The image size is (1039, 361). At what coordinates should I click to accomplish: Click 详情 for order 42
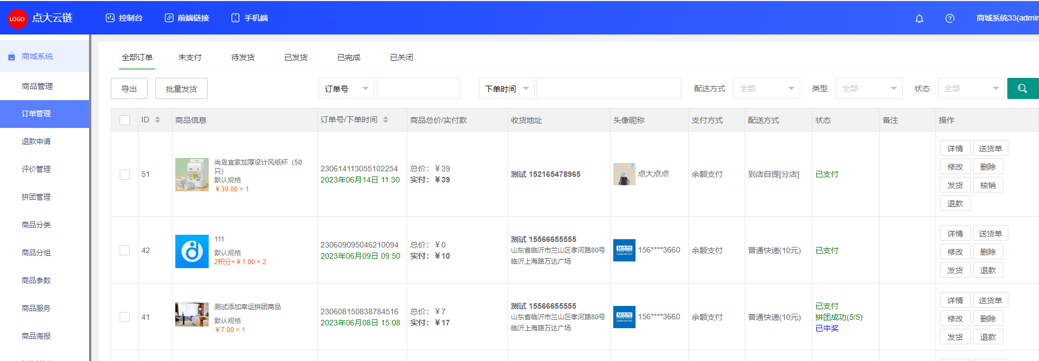(956, 234)
